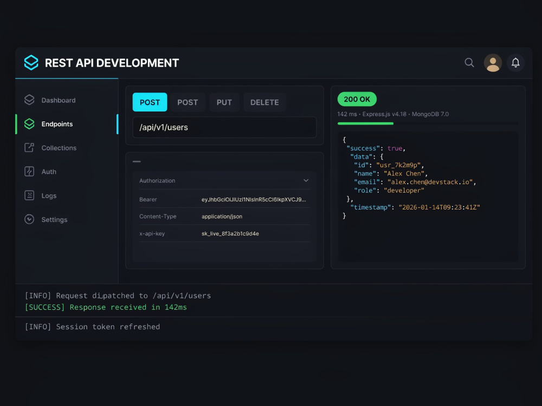Viewport: 542px width, 406px height.
Task: Click the "id": "usr_7k2m9p" line
Action: click(x=389, y=165)
